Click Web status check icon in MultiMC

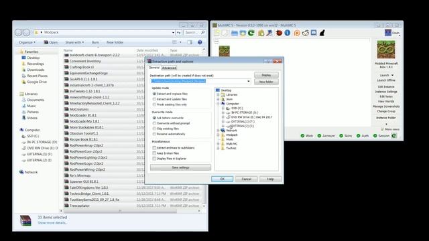pyautogui.click(x=302, y=136)
